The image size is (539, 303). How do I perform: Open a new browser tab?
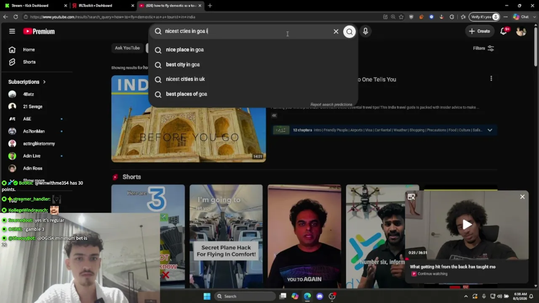(210, 5)
